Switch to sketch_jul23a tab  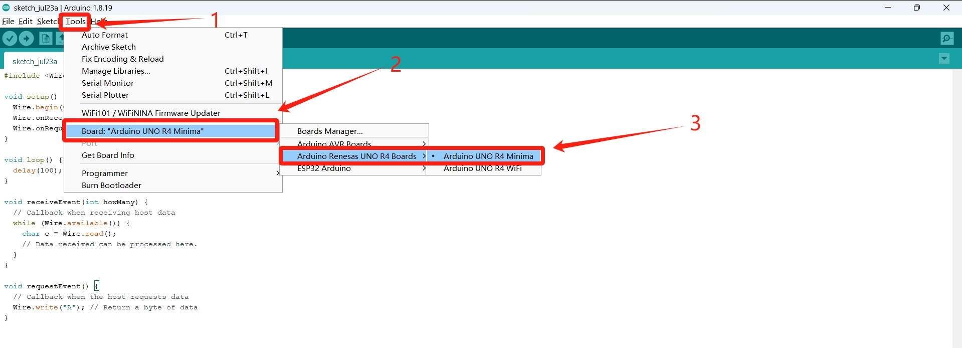pos(35,61)
